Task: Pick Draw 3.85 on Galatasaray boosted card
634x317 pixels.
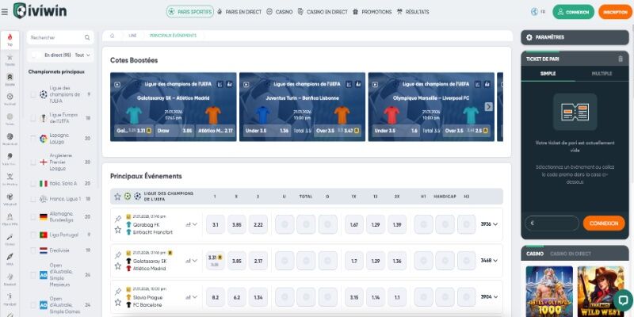Action: (x=175, y=131)
